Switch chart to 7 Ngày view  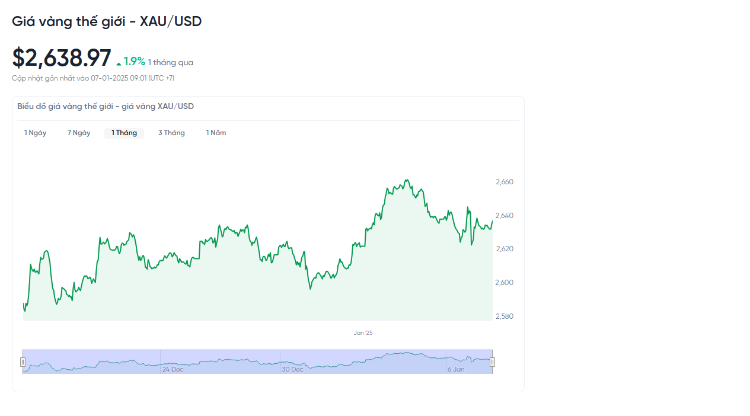click(79, 133)
